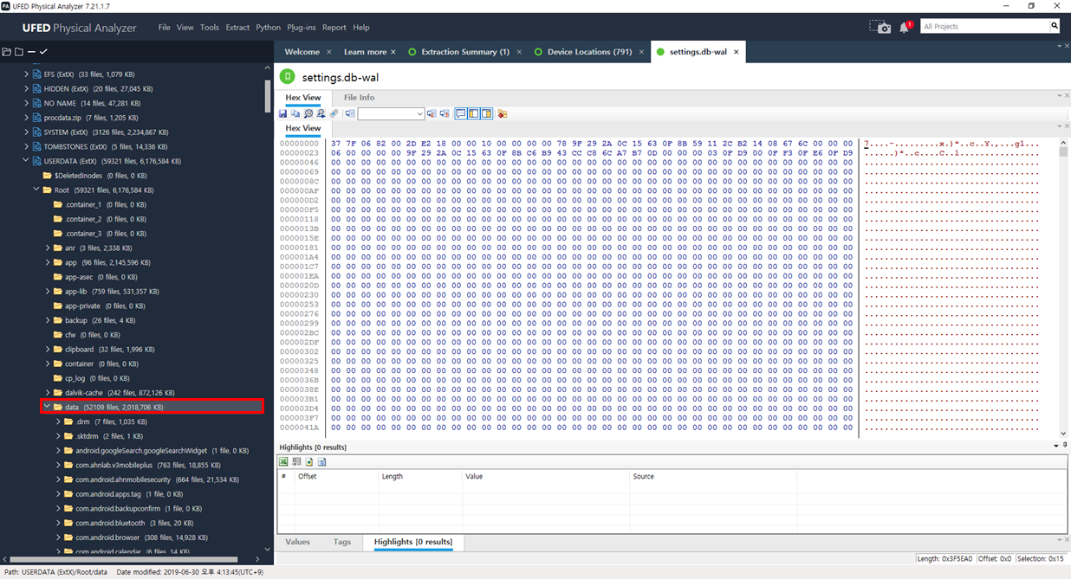Expand the HIDDEN (ExtX) node
This screenshot has width=1071, height=579.
(26, 89)
